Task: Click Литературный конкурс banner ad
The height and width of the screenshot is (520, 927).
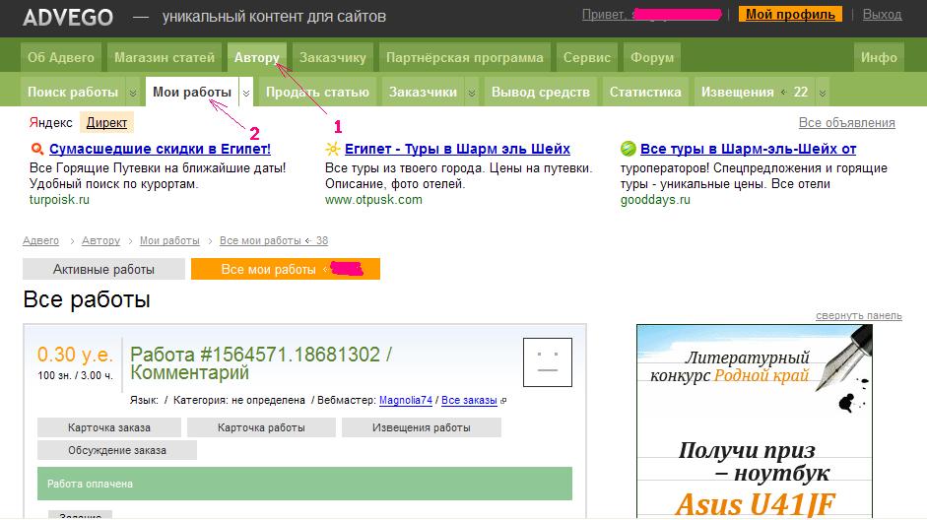Action: pos(755,421)
